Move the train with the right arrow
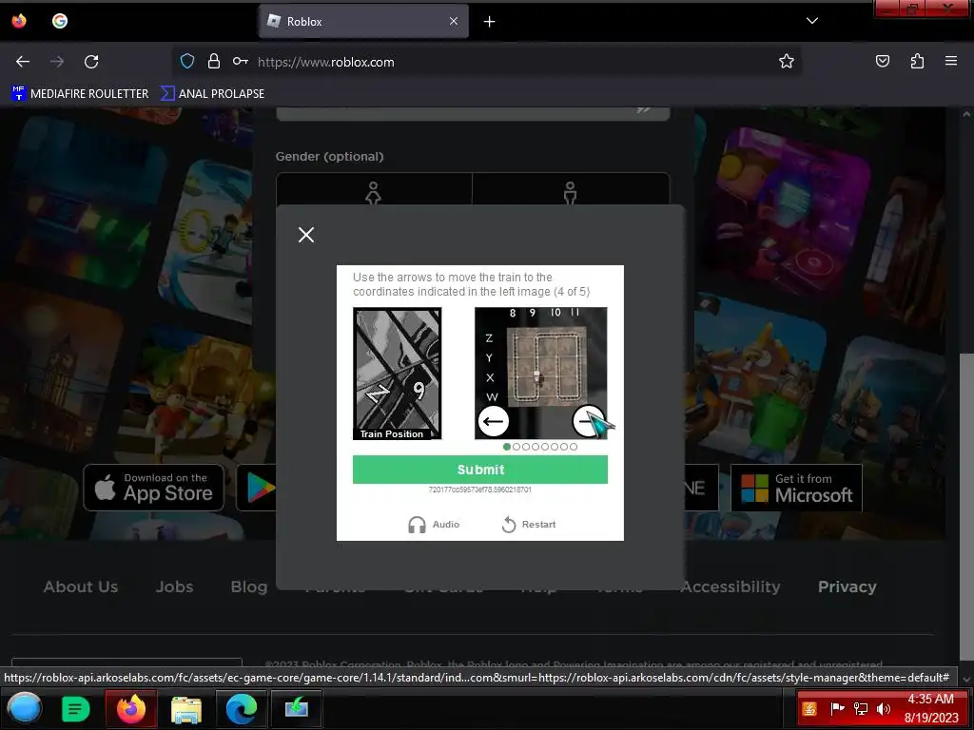The height and width of the screenshot is (730, 974). (x=588, y=421)
